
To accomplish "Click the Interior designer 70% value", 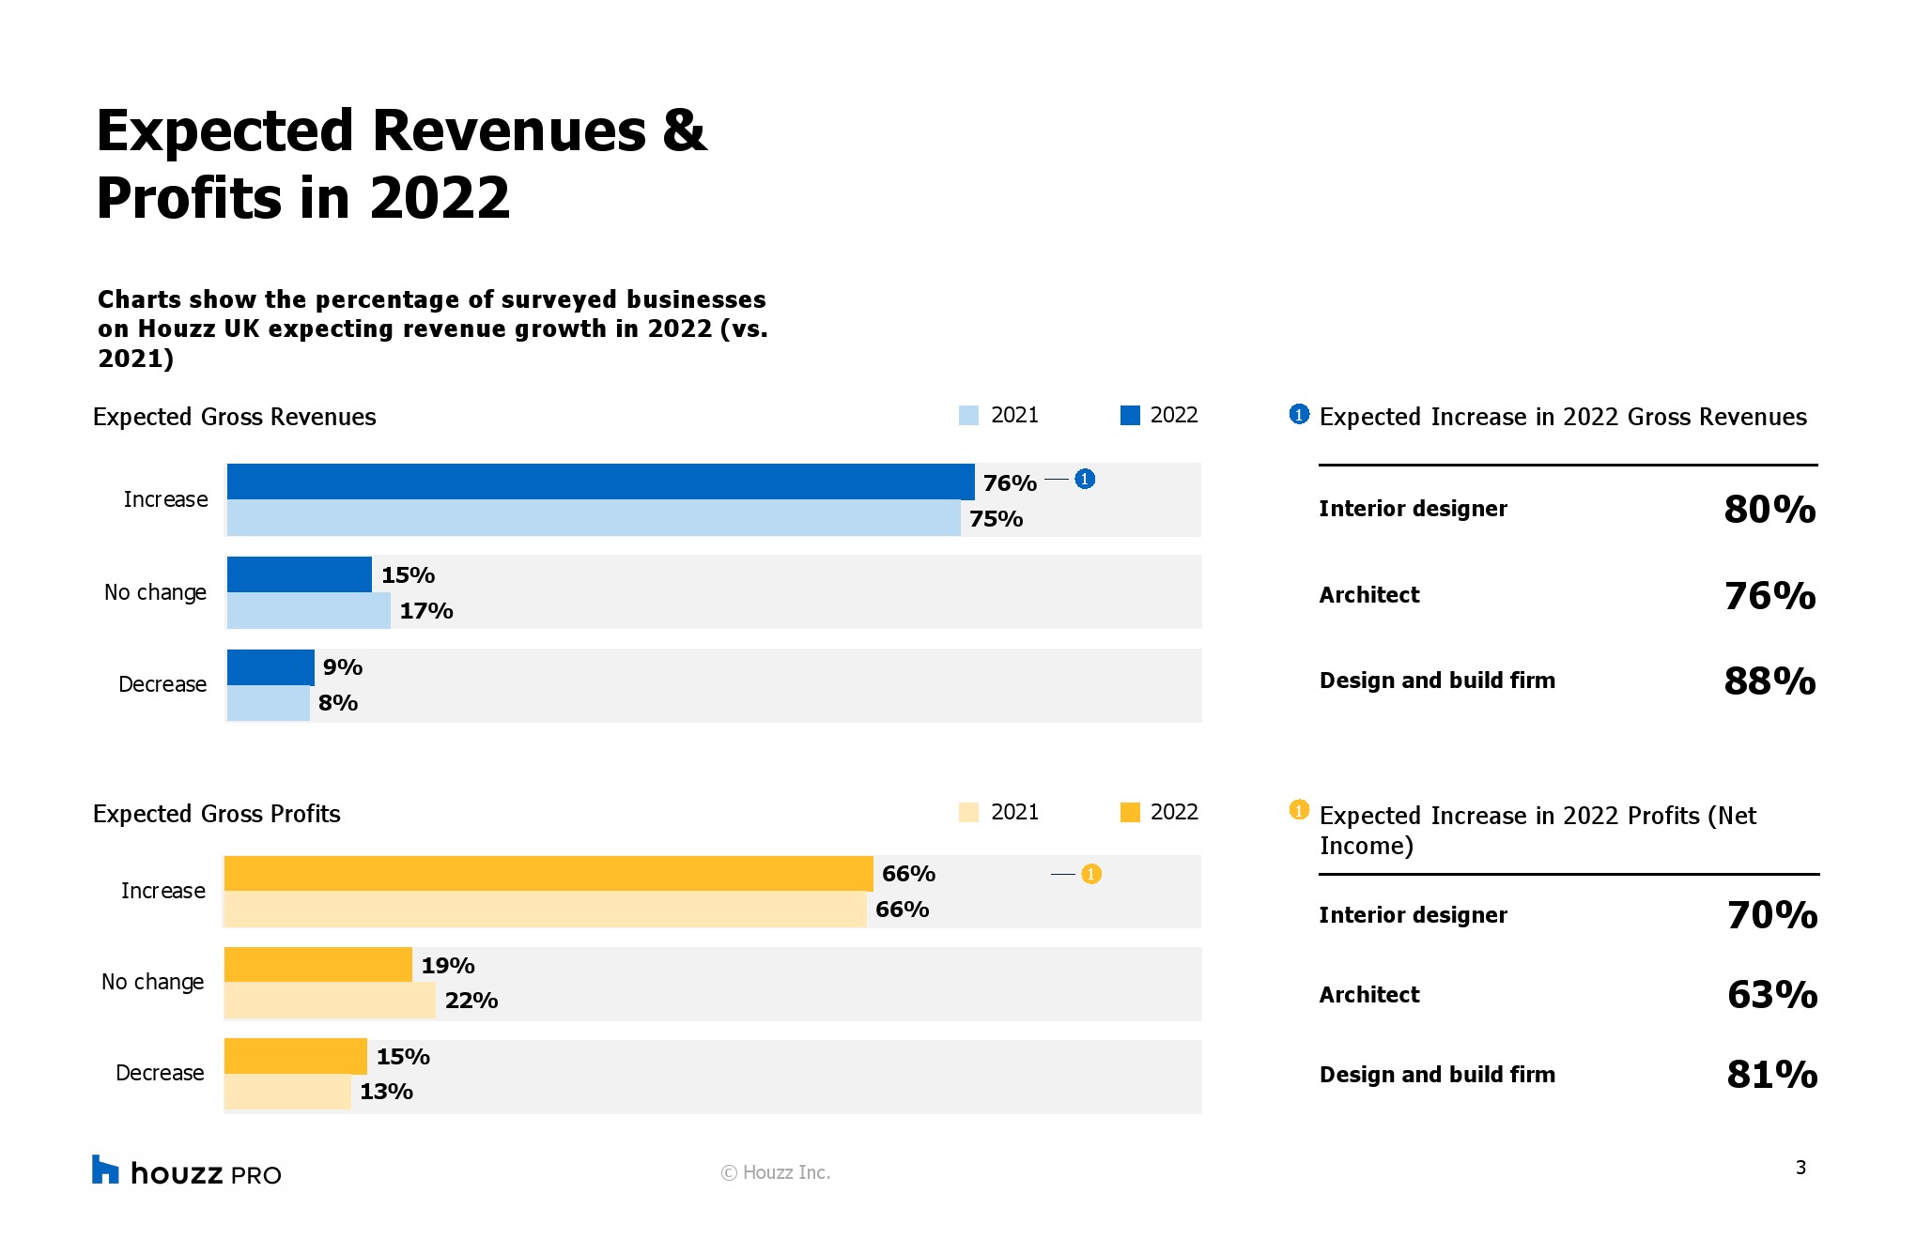I will pyautogui.click(x=1771, y=915).
